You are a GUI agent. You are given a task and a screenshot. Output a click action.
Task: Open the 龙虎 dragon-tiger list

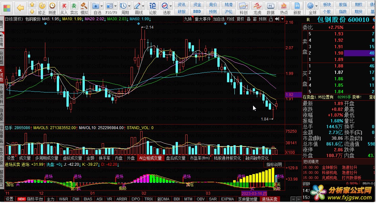click(x=257, y=8)
